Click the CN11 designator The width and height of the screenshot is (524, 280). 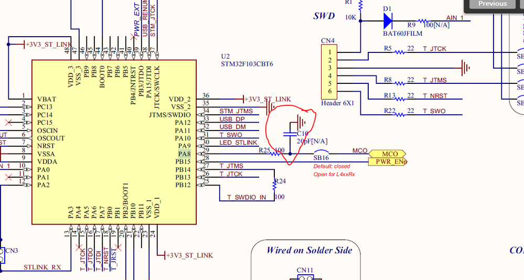pos(305,270)
